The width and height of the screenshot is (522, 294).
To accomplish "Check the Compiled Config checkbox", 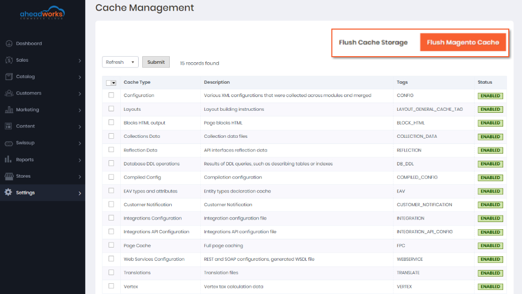I will [x=111, y=177].
